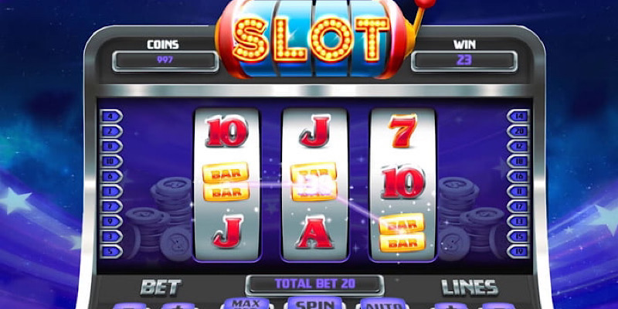618x309 pixels.
Task: Click double BAR symbol on first reel
Action: [226, 182]
